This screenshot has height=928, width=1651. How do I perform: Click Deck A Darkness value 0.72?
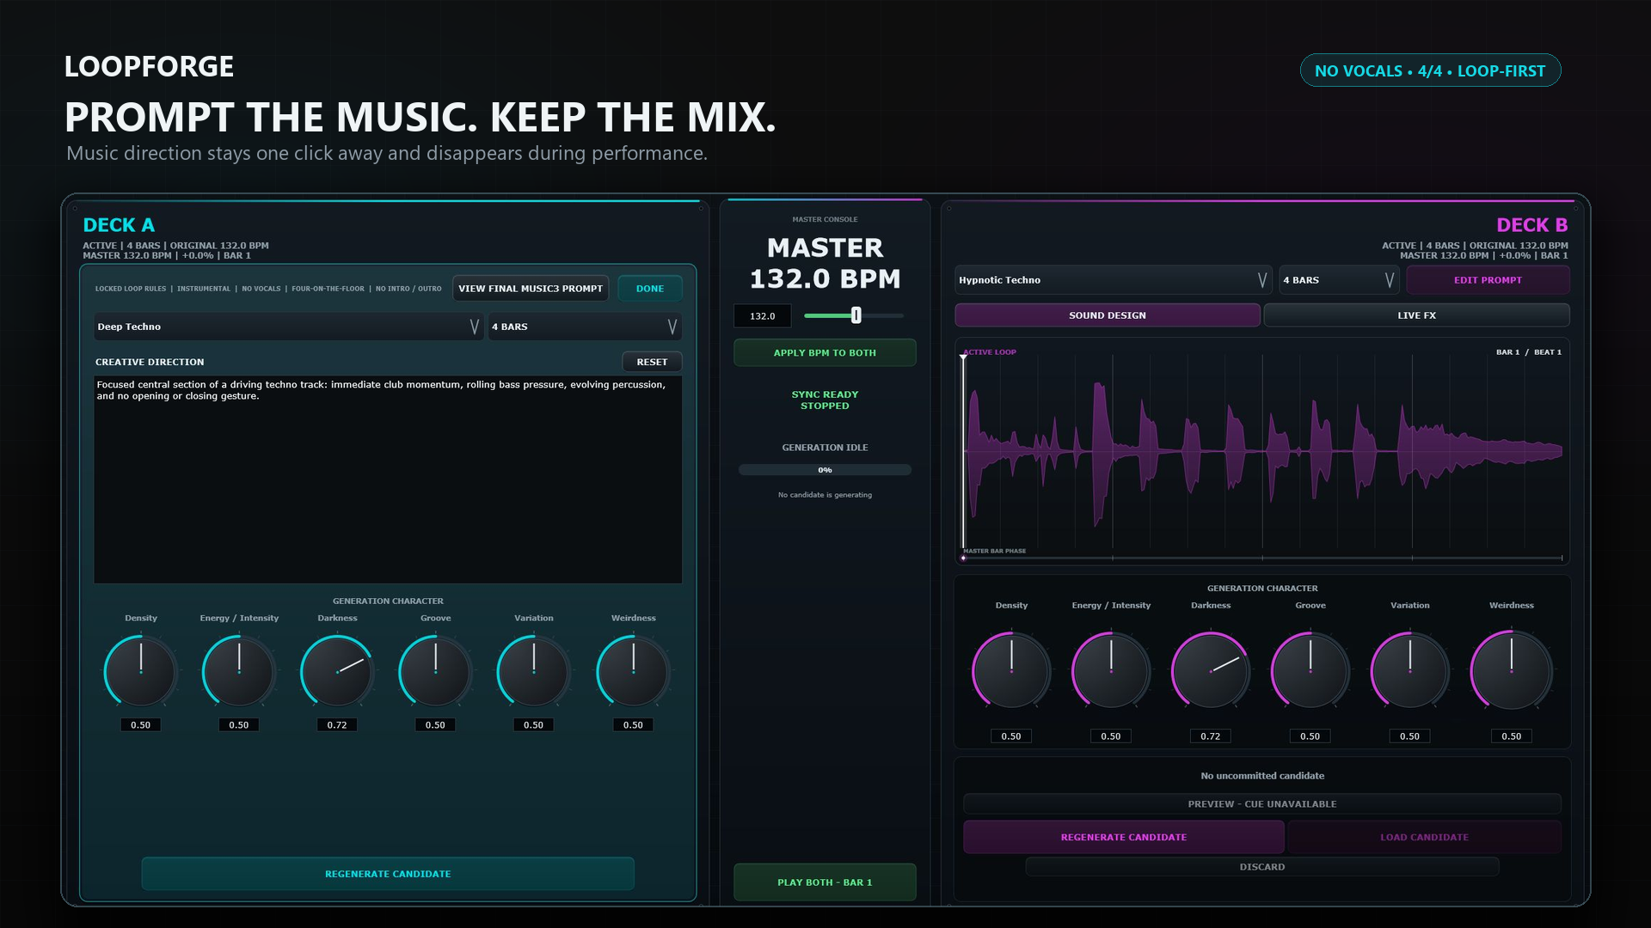337,725
